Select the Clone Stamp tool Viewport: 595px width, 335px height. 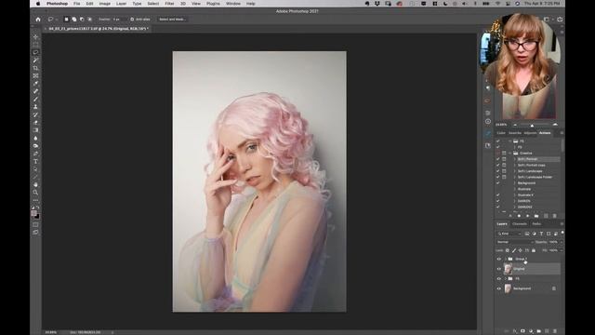point(35,107)
